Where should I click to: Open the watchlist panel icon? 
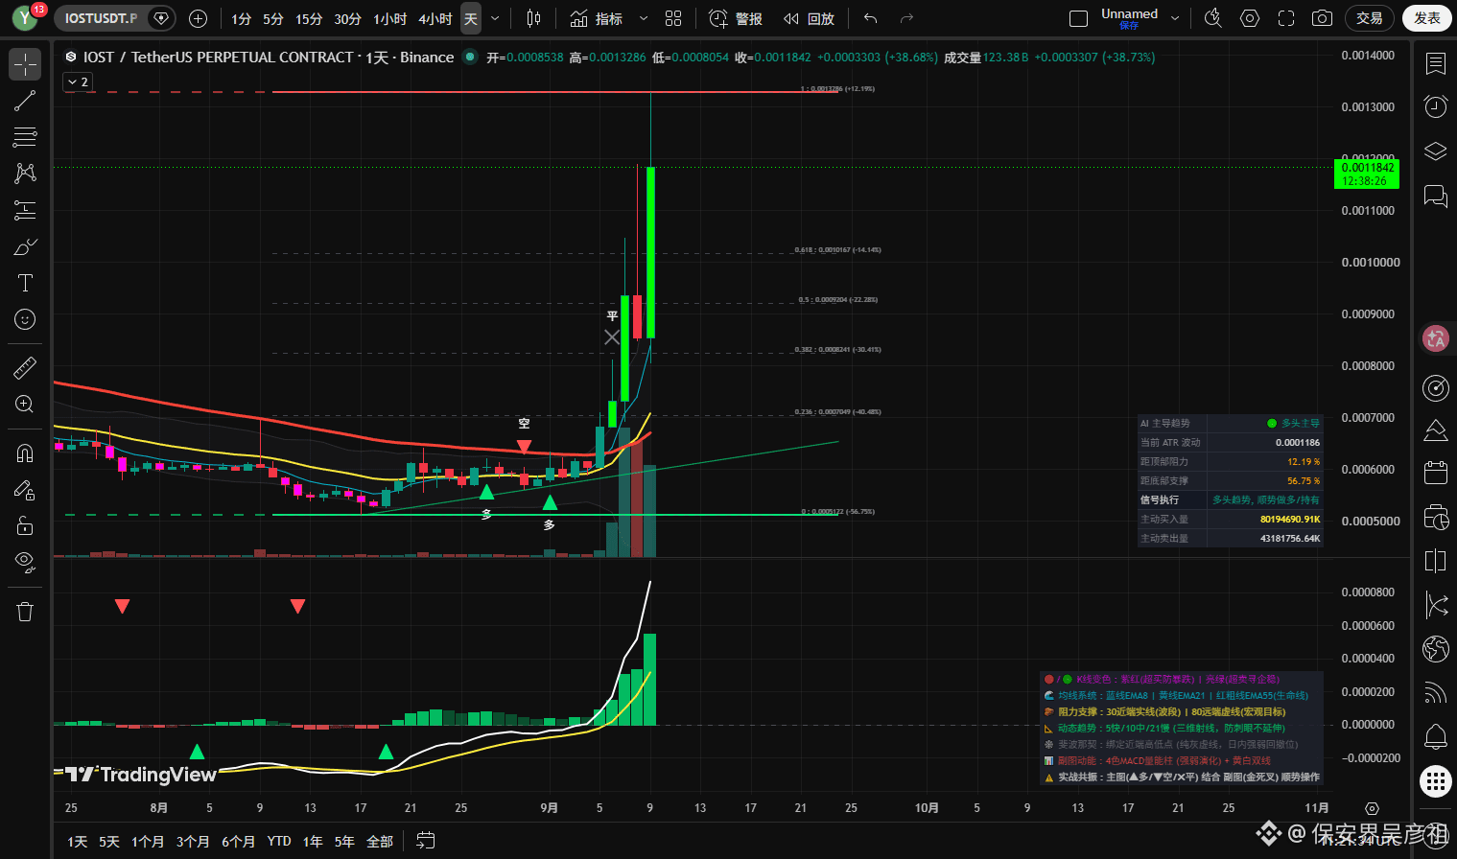tap(1435, 63)
